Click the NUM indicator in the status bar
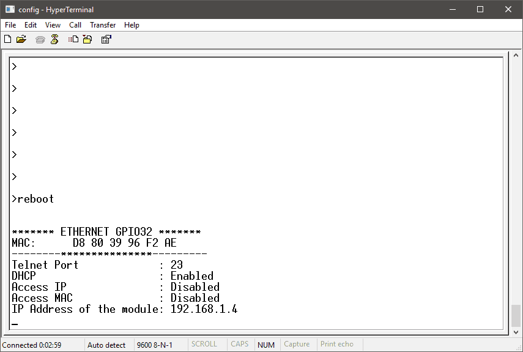 tap(266, 345)
